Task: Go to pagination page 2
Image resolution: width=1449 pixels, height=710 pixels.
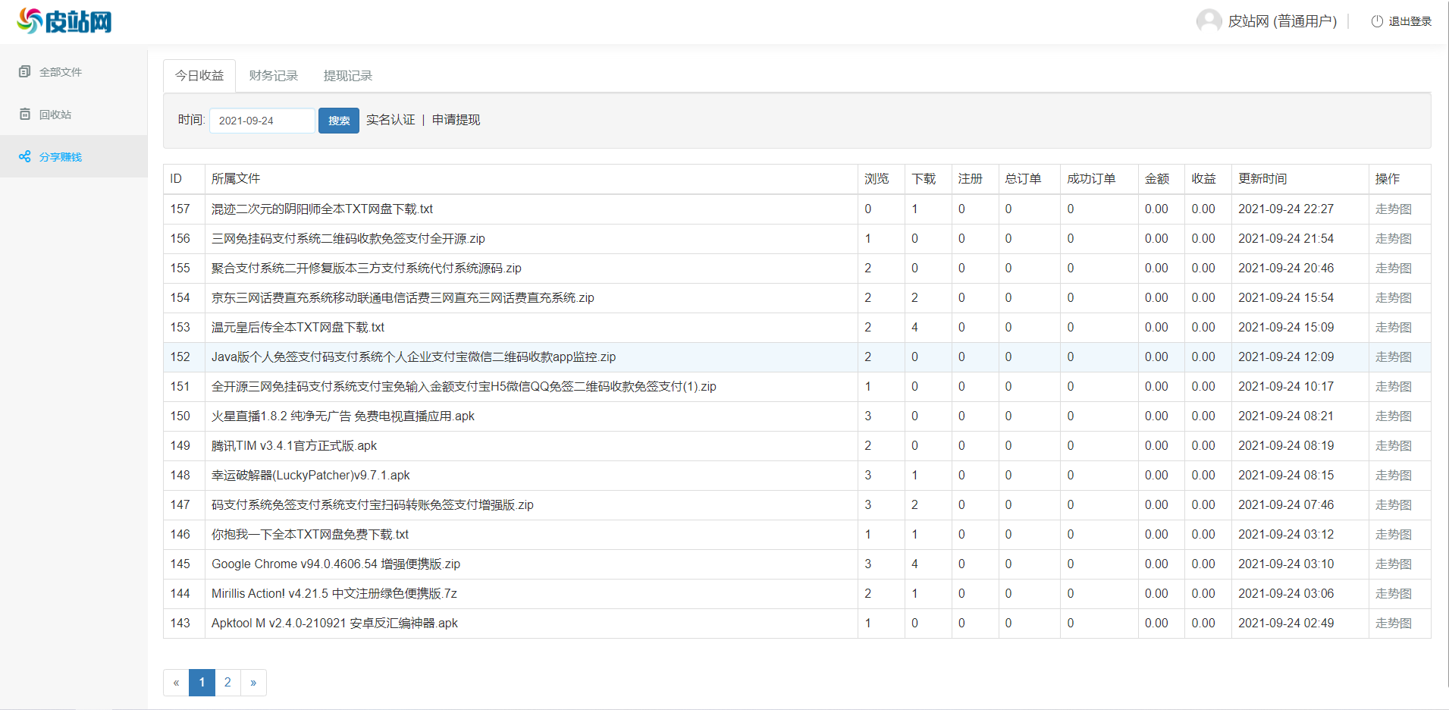Action: click(x=227, y=682)
